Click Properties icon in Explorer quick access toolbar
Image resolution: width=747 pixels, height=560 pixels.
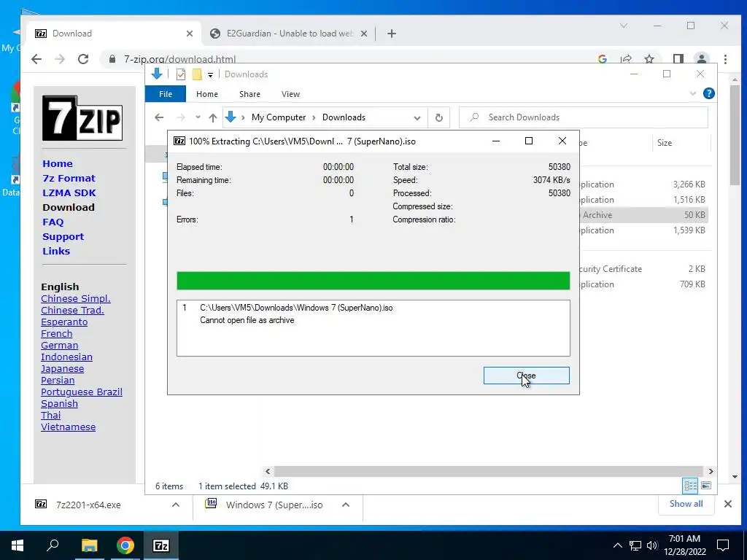(x=181, y=74)
